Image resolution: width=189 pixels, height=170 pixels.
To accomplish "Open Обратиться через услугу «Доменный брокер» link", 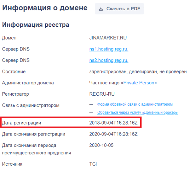I will click(138, 113).
